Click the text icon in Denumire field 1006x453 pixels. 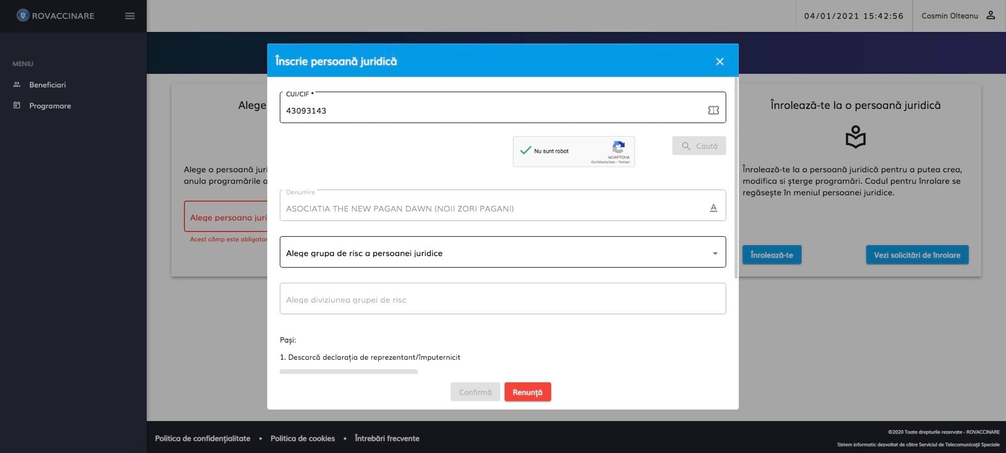[x=713, y=208]
